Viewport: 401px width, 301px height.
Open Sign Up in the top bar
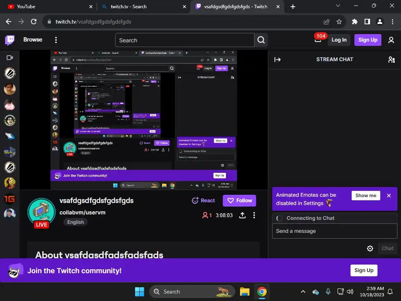click(x=368, y=40)
